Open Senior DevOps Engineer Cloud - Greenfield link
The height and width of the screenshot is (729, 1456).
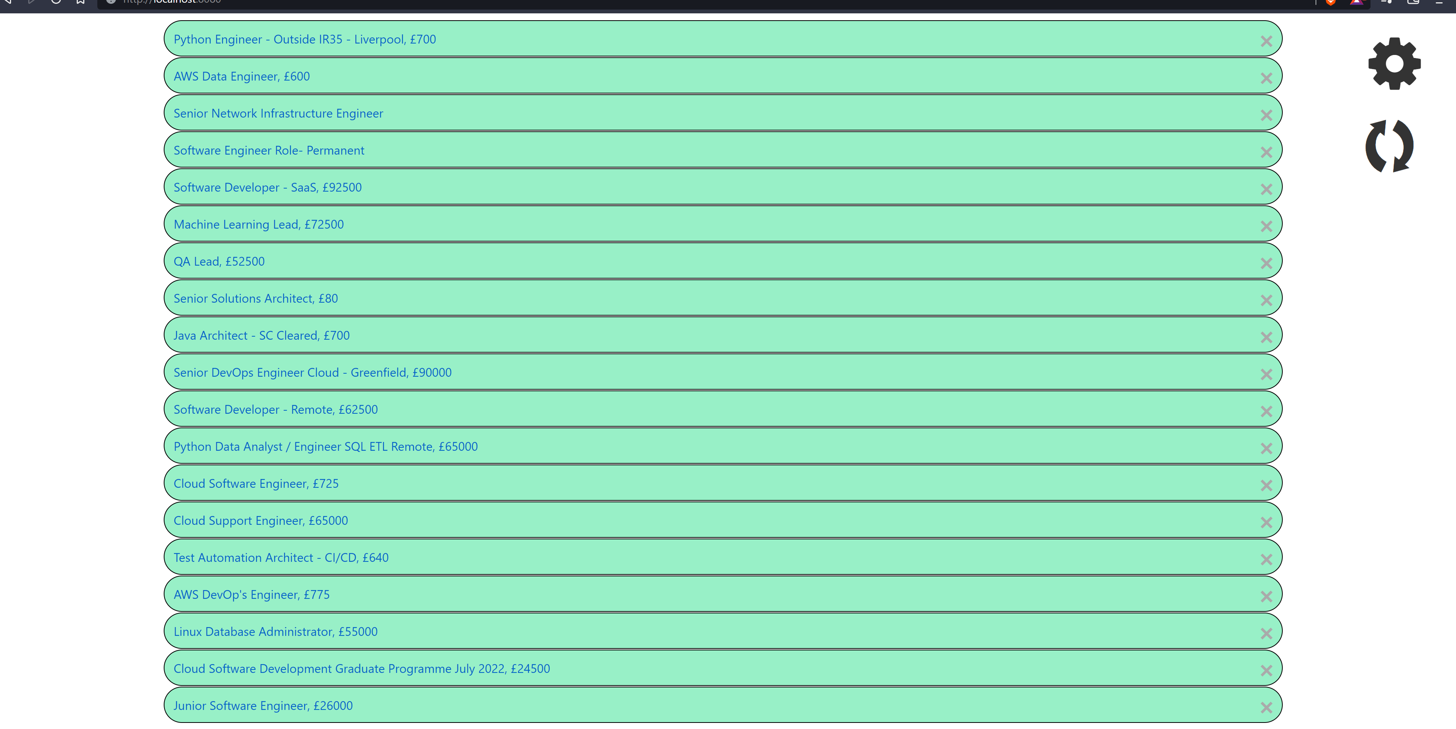(x=313, y=373)
